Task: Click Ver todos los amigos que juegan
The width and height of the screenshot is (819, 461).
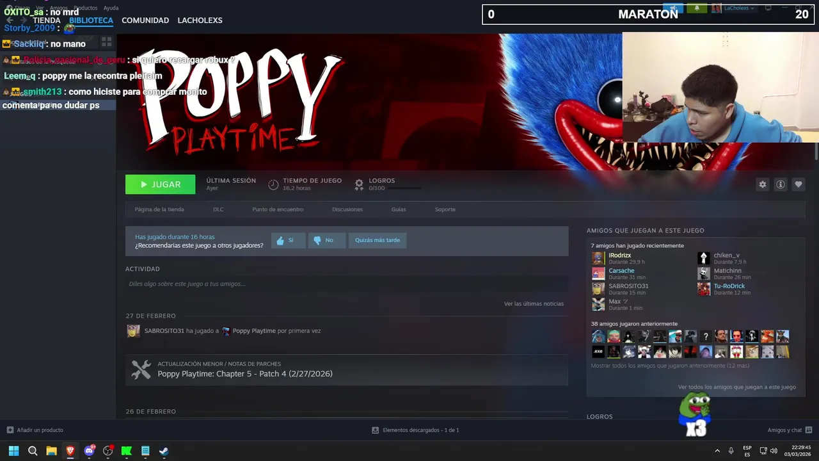Action: pos(737,387)
